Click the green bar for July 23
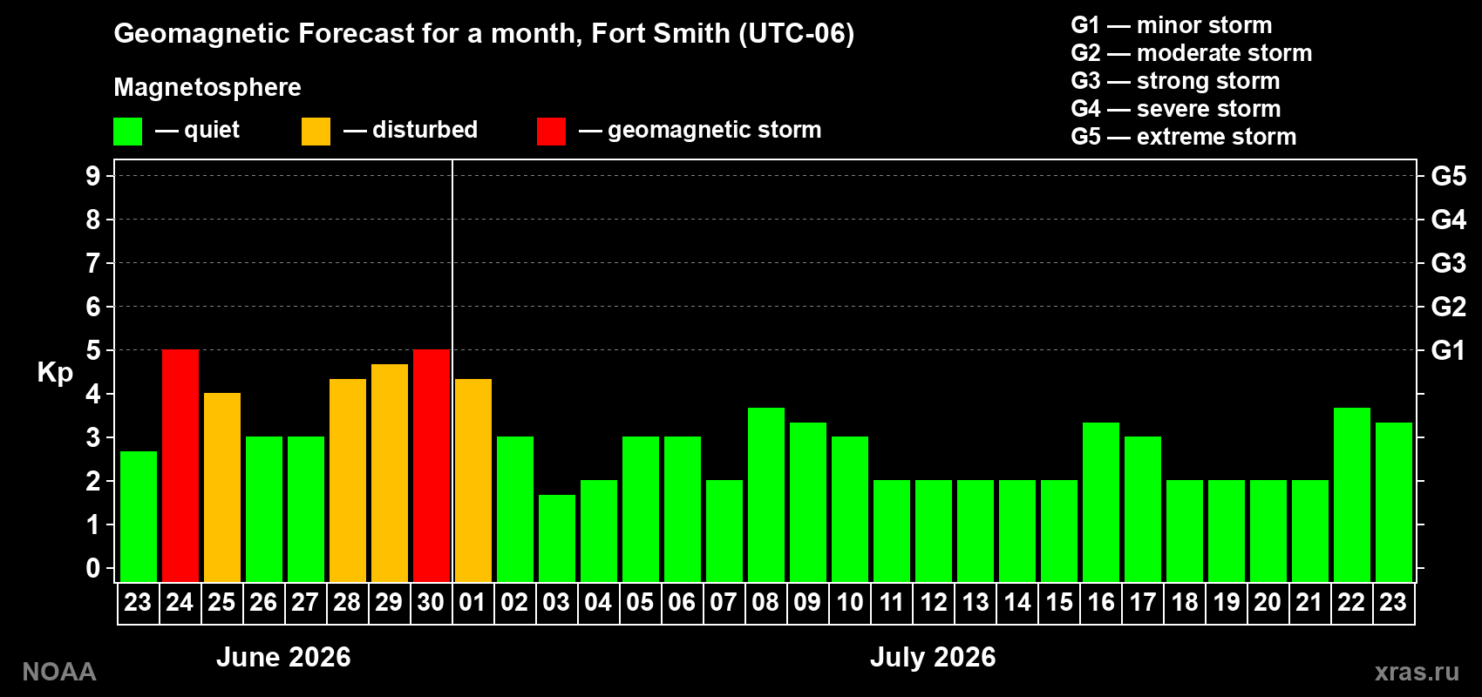The image size is (1482, 697). click(x=1394, y=502)
